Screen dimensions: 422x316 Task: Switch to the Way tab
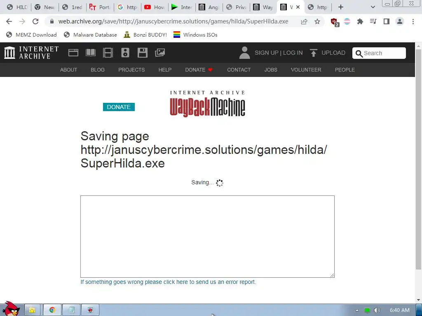(263, 7)
